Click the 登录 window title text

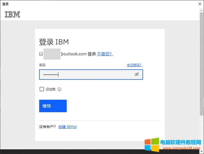coord(6,4)
